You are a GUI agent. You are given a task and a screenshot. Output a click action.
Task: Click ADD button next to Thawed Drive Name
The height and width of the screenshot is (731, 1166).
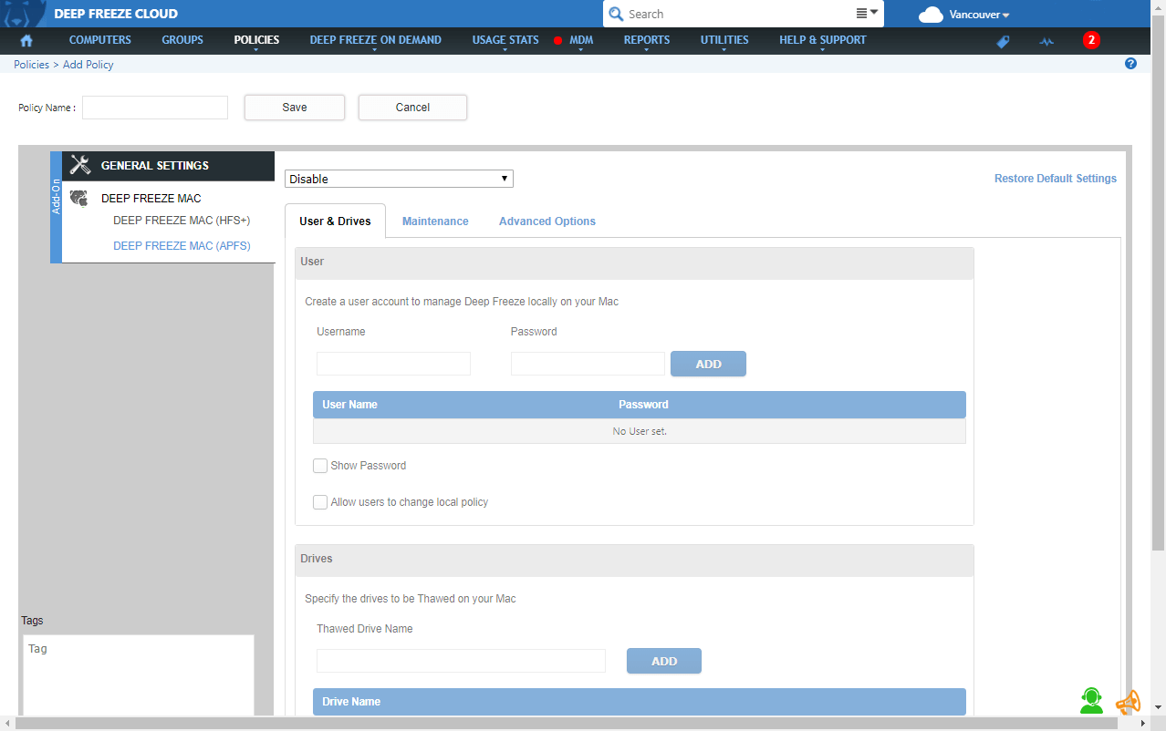pyautogui.click(x=664, y=661)
